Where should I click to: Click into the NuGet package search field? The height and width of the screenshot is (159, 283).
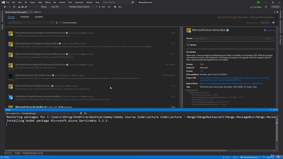[x=30, y=23]
